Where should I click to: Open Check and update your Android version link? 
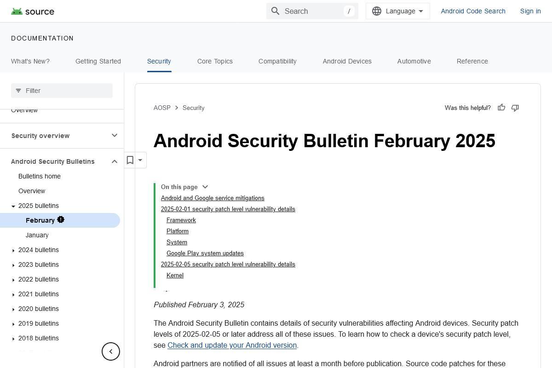coord(232,345)
